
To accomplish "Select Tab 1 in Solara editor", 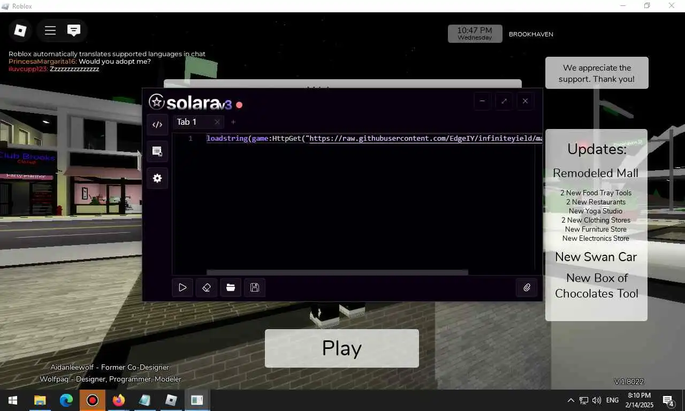I will (x=187, y=122).
